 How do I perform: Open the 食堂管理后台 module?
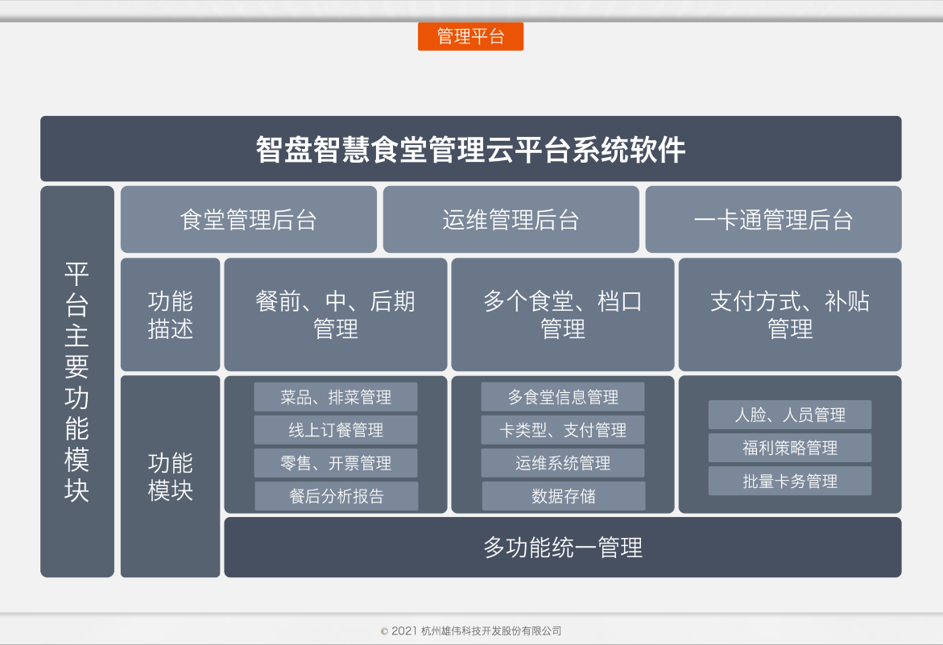pyautogui.click(x=248, y=219)
